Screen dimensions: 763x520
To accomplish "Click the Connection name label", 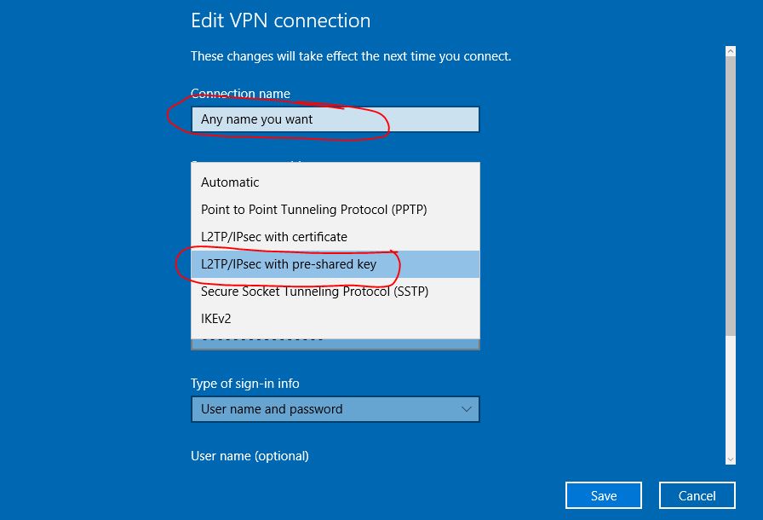I will point(240,93).
